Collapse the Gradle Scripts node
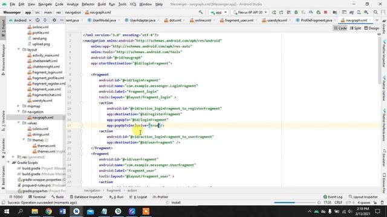Image resolution: width=387 pixels, height=217 pixels. pyautogui.click(x=8, y=163)
